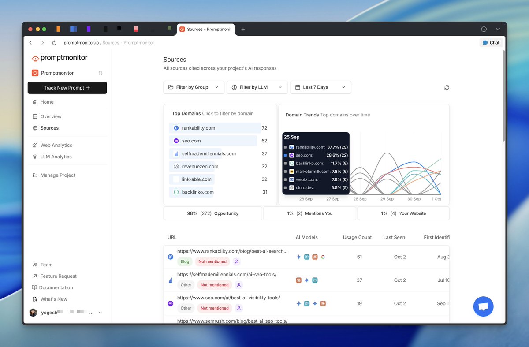Click Not mentioned badge on rankability row

[x=212, y=261]
